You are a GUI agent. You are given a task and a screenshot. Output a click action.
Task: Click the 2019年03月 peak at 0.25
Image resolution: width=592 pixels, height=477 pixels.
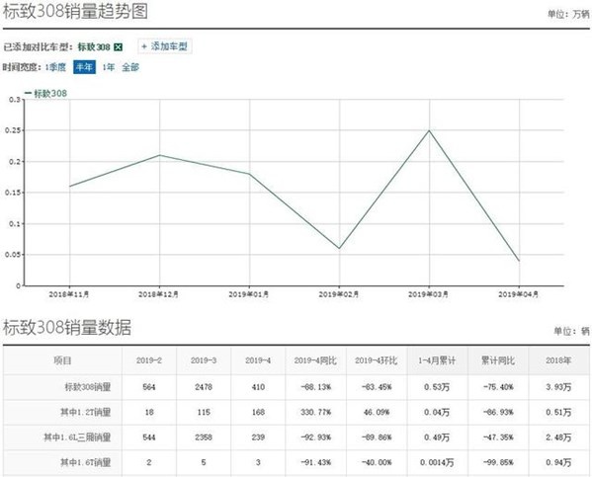point(429,130)
